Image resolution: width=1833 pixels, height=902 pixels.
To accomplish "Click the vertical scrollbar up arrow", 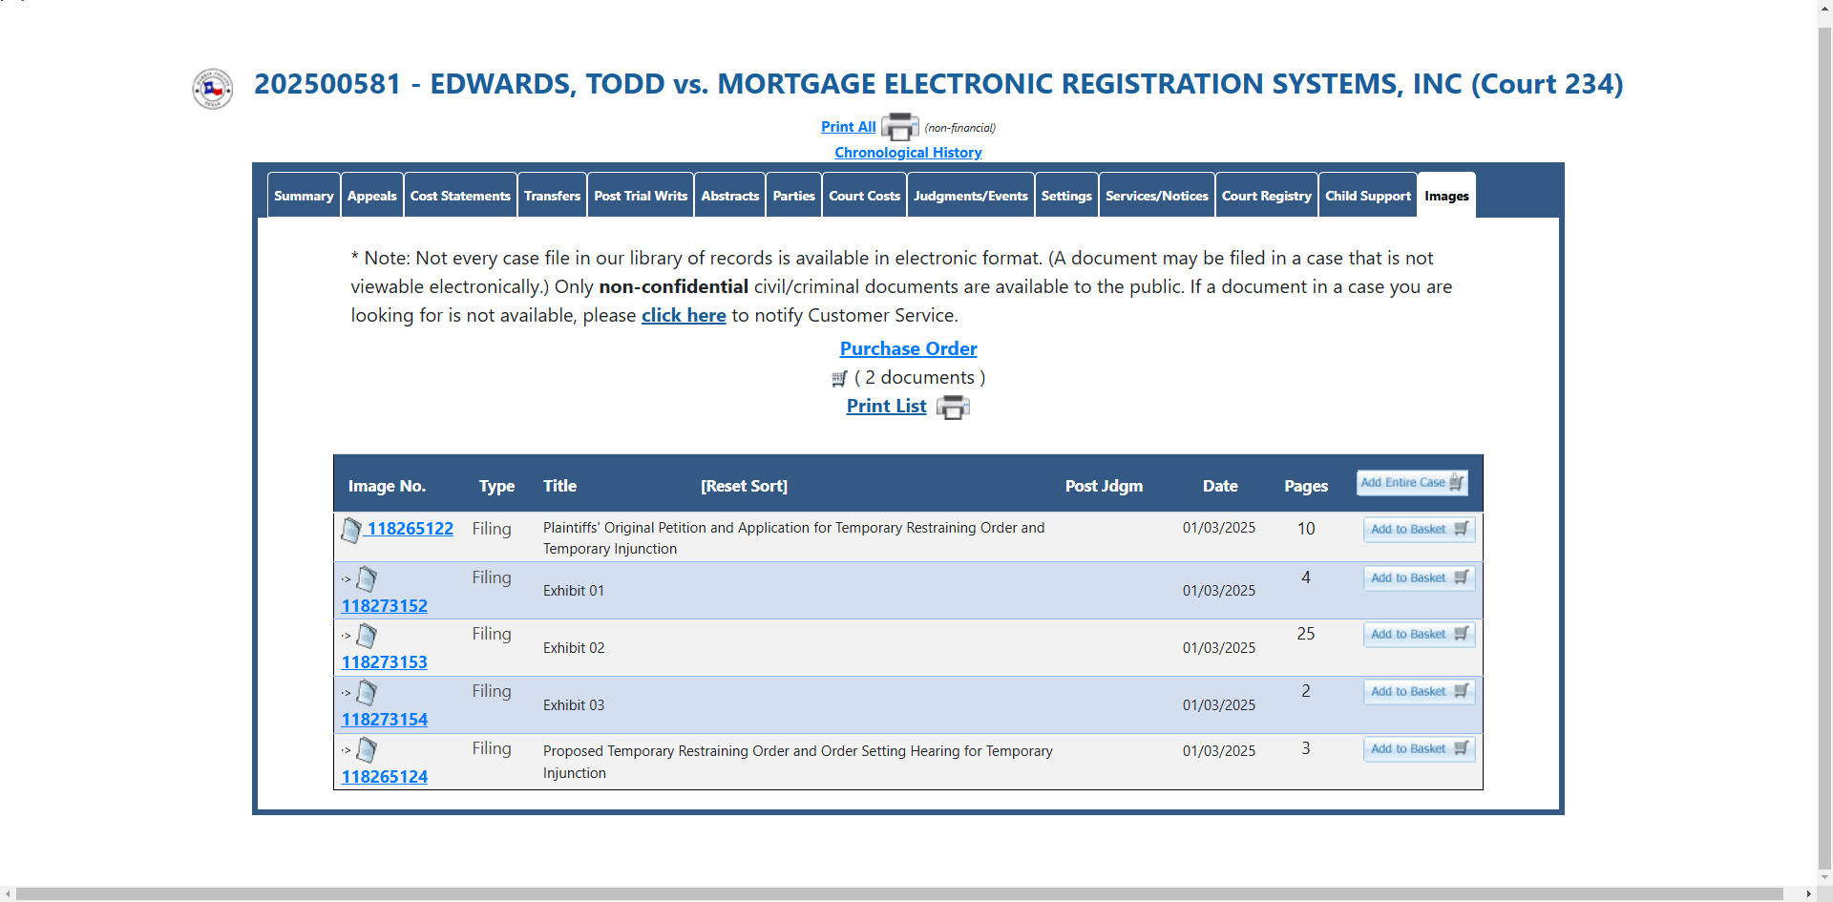I will click(x=1824, y=7).
